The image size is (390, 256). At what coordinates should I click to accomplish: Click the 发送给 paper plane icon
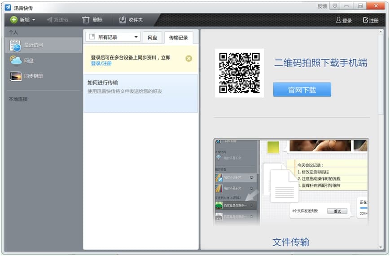click(49, 20)
